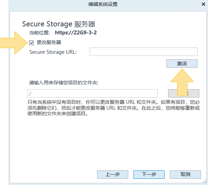This screenshot has height=185, width=208.
Task: Click the yellow arrow pointing up at 激活
Action: pos(182,82)
